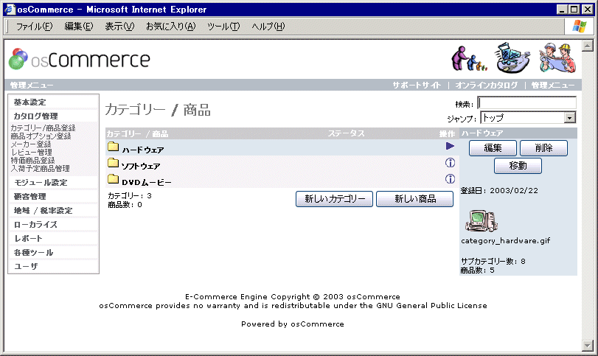This screenshot has width=598, height=356.
Task: Click the 新しいカテゴリー button
Action: [x=335, y=199]
